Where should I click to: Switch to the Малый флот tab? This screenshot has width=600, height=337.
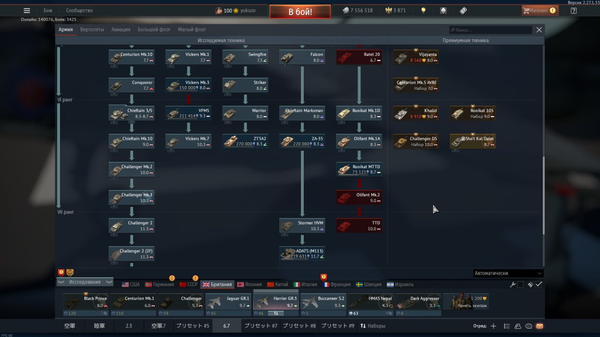tap(192, 29)
